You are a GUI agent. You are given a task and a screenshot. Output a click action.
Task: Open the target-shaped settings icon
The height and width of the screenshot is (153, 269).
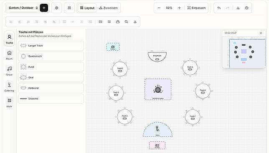[x=57, y=8]
